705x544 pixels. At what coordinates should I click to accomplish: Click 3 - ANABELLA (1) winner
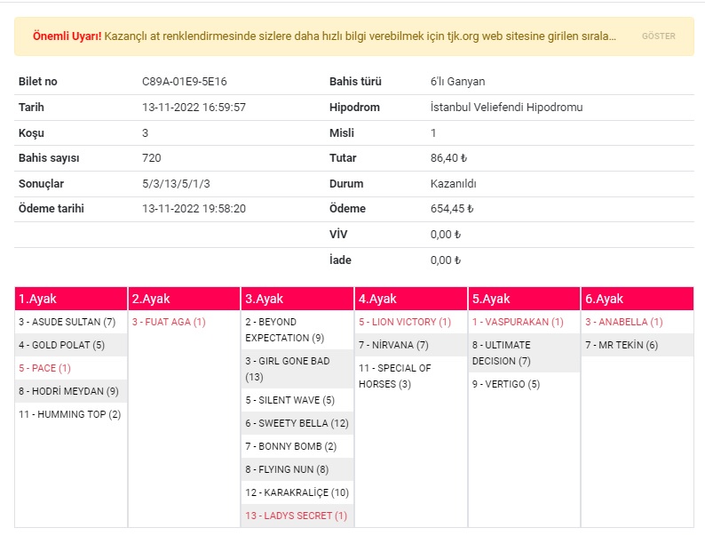click(x=624, y=322)
